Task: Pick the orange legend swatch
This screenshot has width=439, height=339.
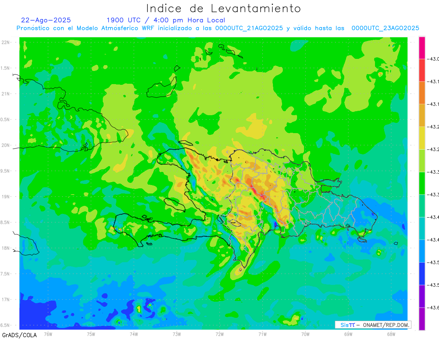Action: pos(422,93)
